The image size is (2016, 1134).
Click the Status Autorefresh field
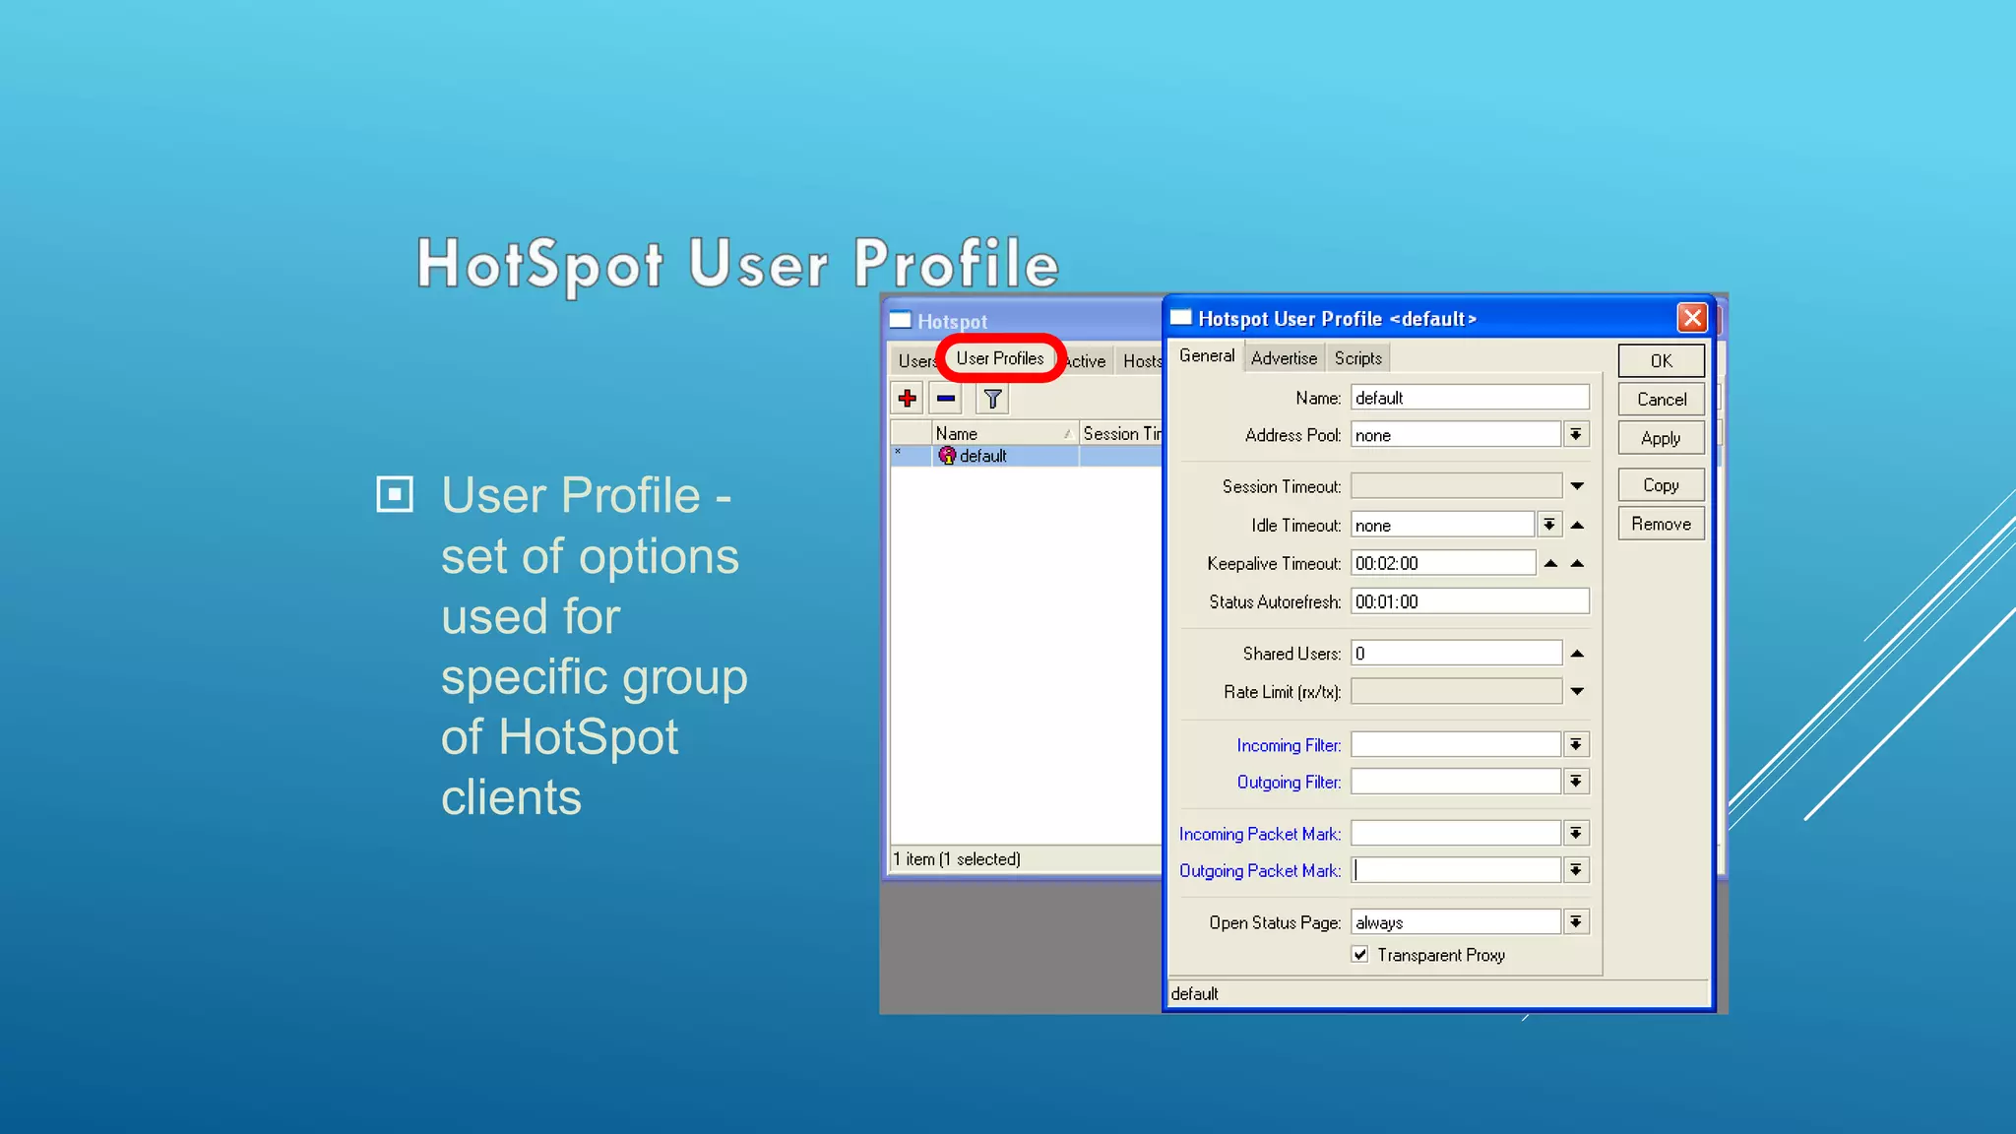1470,601
